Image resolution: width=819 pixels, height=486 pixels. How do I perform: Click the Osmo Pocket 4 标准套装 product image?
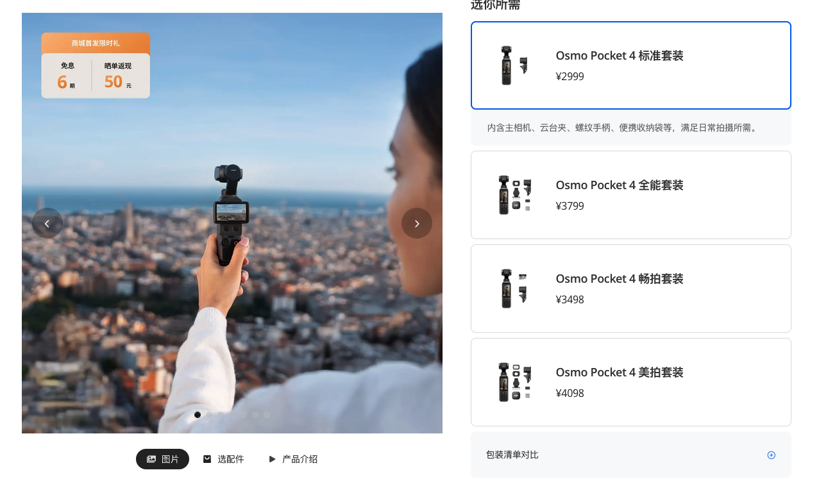click(x=515, y=65)
